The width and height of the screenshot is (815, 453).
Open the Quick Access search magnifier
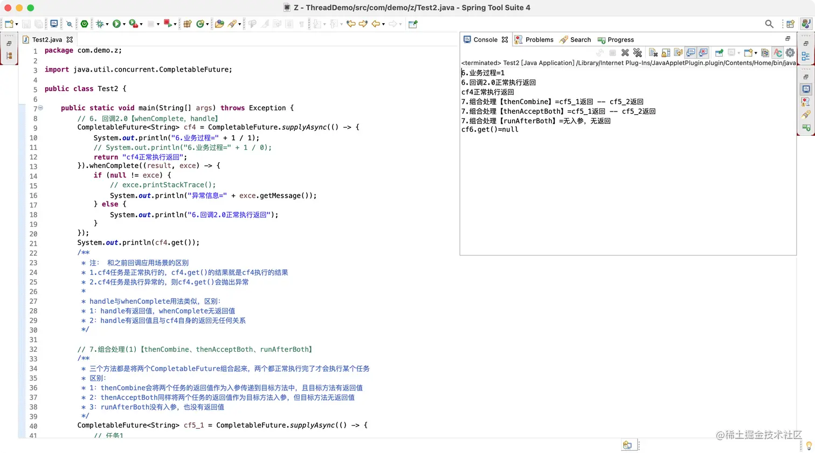[769, 24]
